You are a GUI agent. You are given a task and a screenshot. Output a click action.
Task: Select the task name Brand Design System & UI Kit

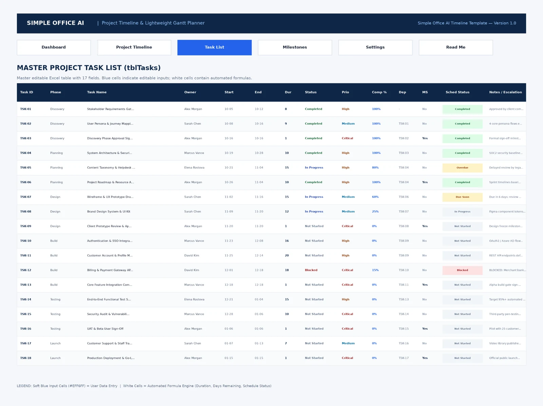(109, 212)
